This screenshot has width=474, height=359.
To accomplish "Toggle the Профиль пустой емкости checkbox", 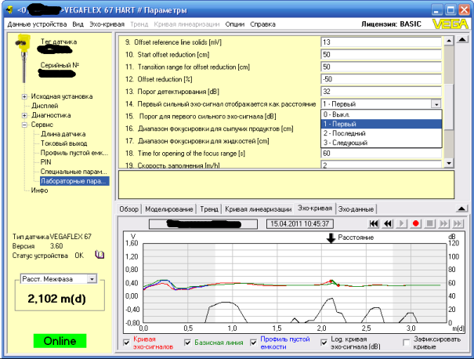I will (254, 343).
